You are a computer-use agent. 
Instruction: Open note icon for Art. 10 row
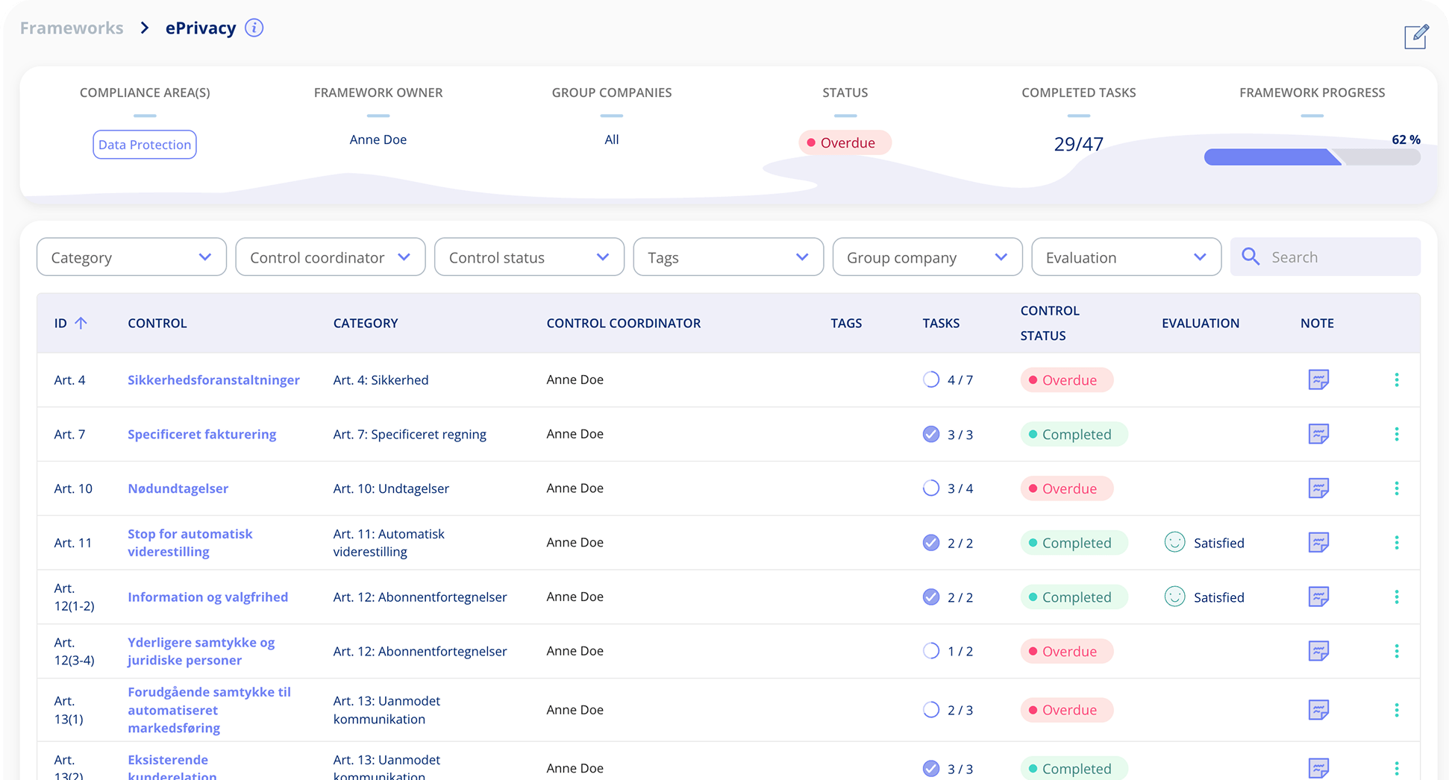1318,488
